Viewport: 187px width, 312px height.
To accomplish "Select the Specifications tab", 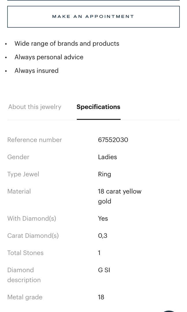I will point(98,107).
